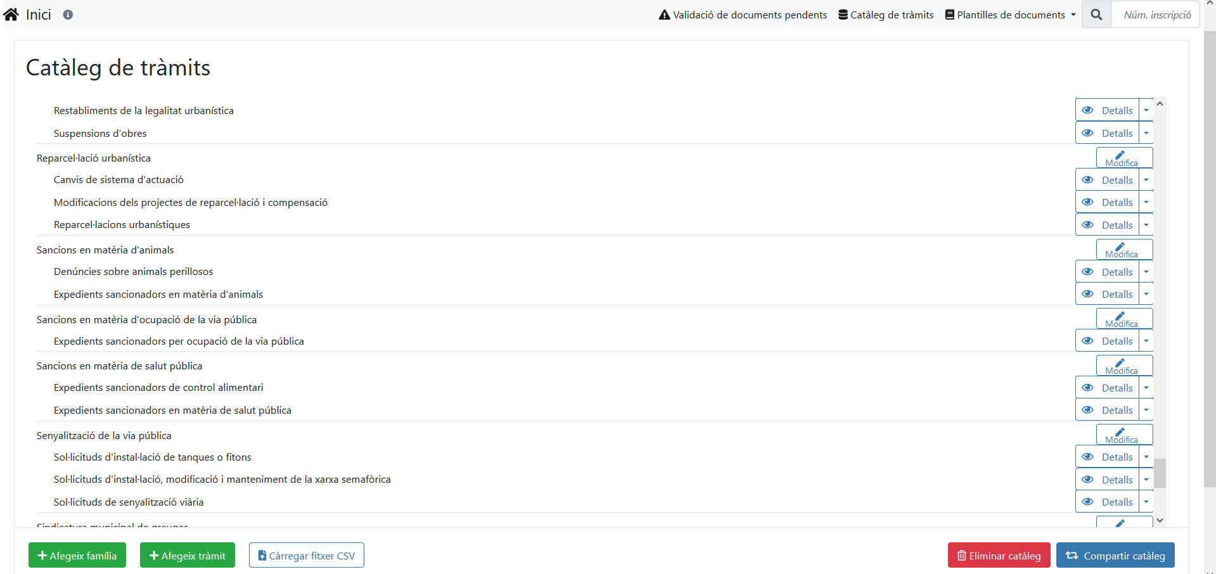Viewport: 1216px width, 574px height.
Task: Click Modifica pencil for Senyalització de la via pública
Action: pyautogui.click(x=1123, y=435)
